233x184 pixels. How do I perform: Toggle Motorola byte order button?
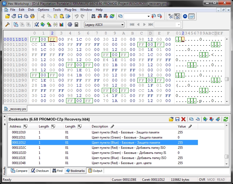pos(185,16)
